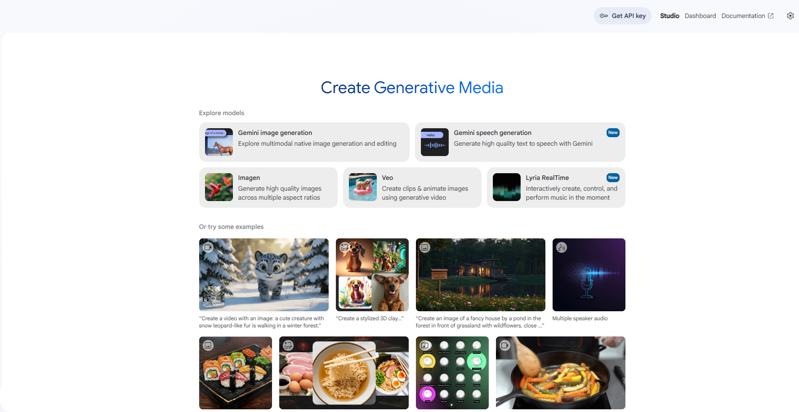The width and height of the screenshot is (799, 412).
Task: Open the stir-fry skillet video example
Action: 561,373
